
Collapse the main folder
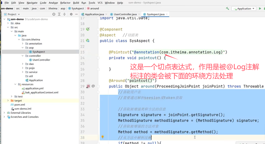(12, 31)
